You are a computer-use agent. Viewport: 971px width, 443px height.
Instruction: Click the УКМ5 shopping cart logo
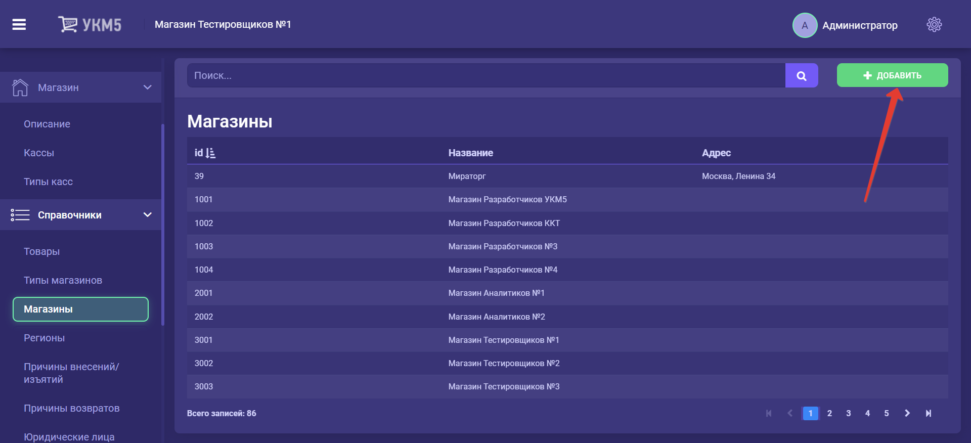pyautogui.click(x=68, y=24)
